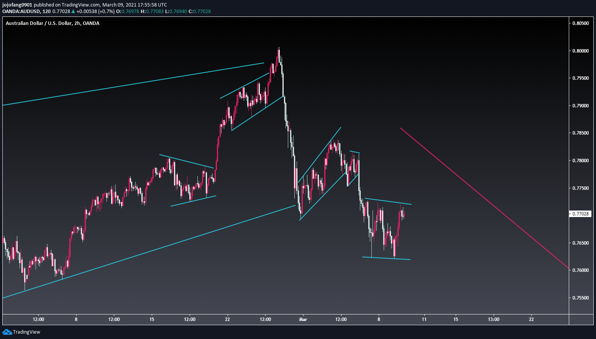The width and height of the screenshot is (596, 339).
Task: Click the '22' date label before Mar
Action: [227, 319]
